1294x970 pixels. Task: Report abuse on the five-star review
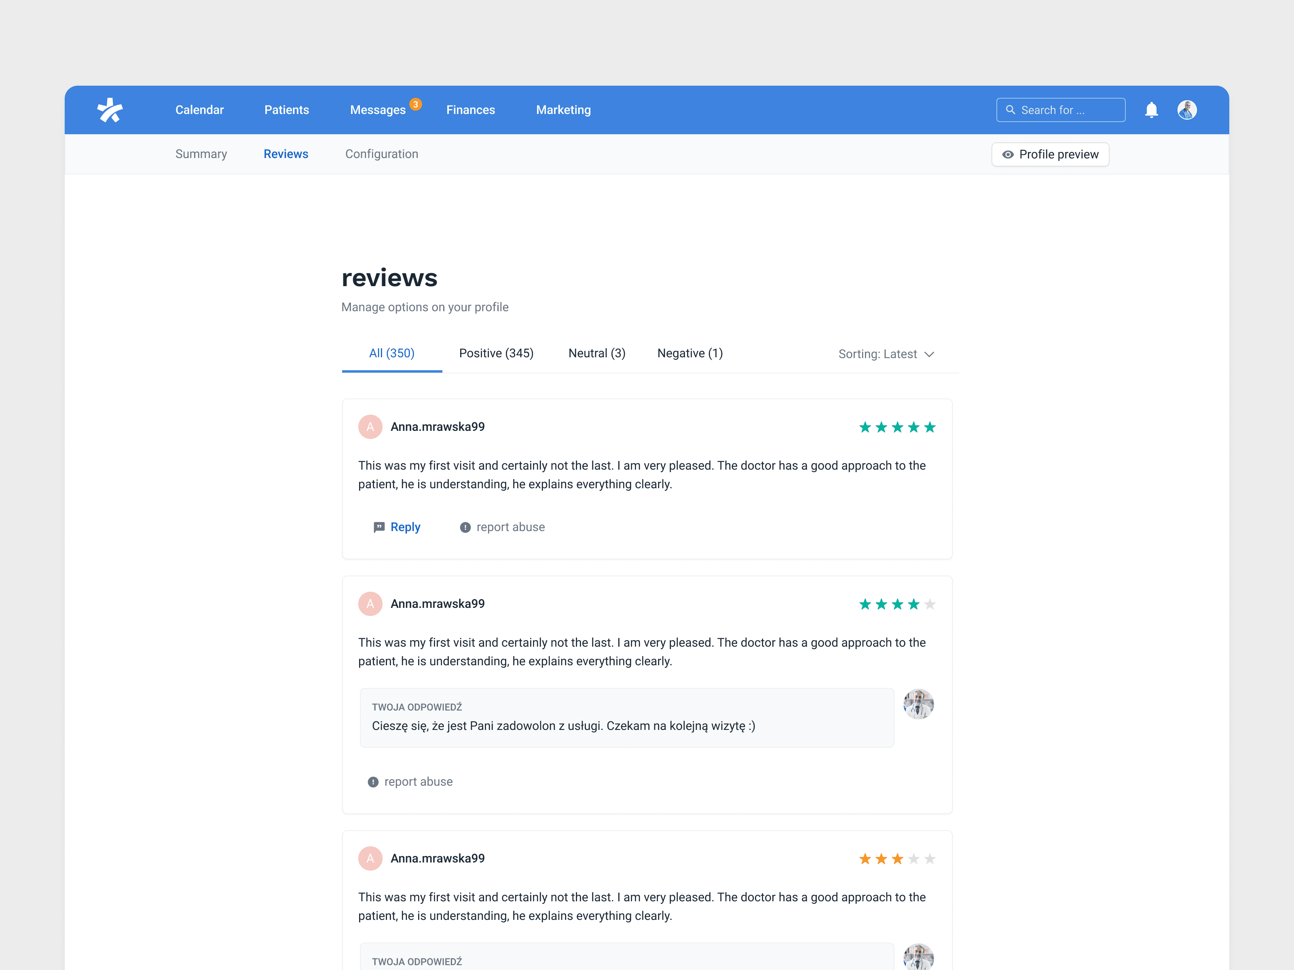coord(502,527)
